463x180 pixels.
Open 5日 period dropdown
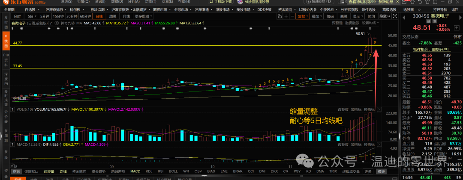coord(31,16)
